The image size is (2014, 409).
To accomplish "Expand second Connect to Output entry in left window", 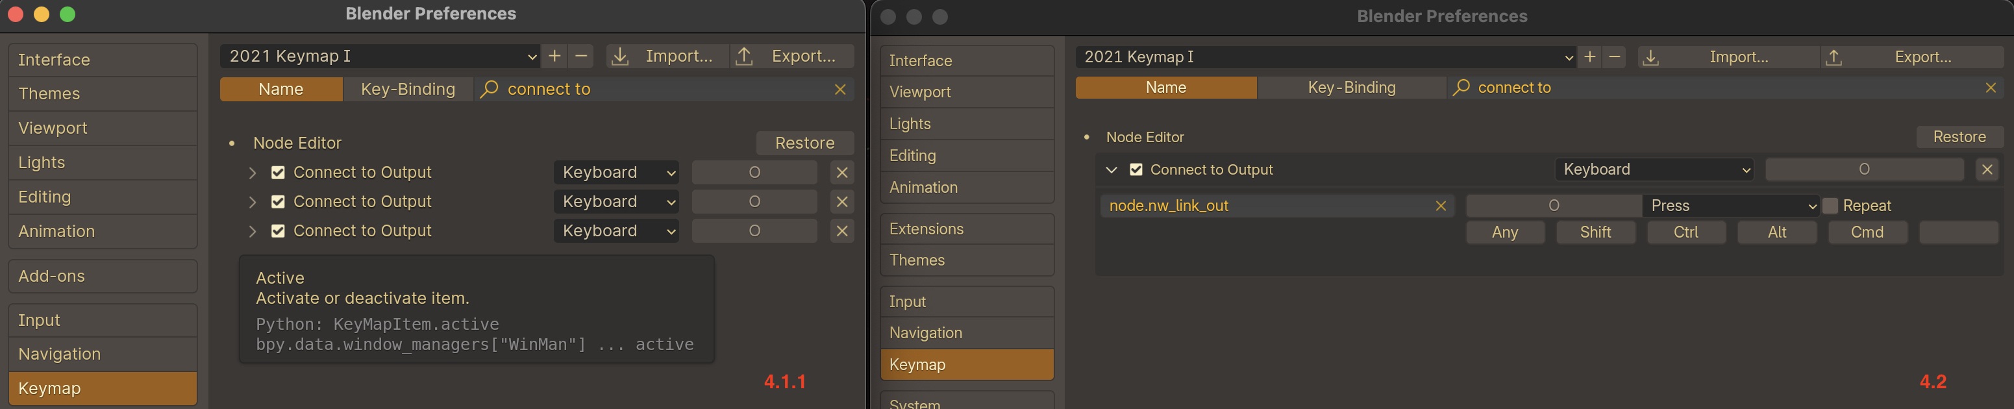I will [253, 202].
